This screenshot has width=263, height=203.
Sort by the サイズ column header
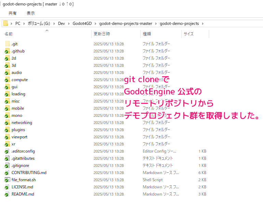tap(189, 34)
